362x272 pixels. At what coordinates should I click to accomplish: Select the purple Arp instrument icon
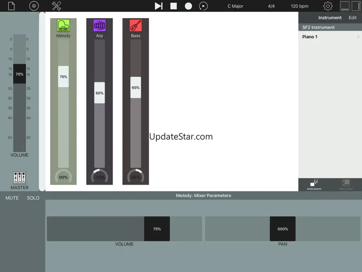[x=99, y=26]
